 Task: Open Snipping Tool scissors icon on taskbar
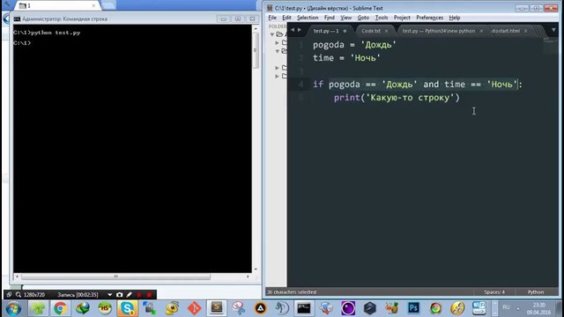click(239, 308)
